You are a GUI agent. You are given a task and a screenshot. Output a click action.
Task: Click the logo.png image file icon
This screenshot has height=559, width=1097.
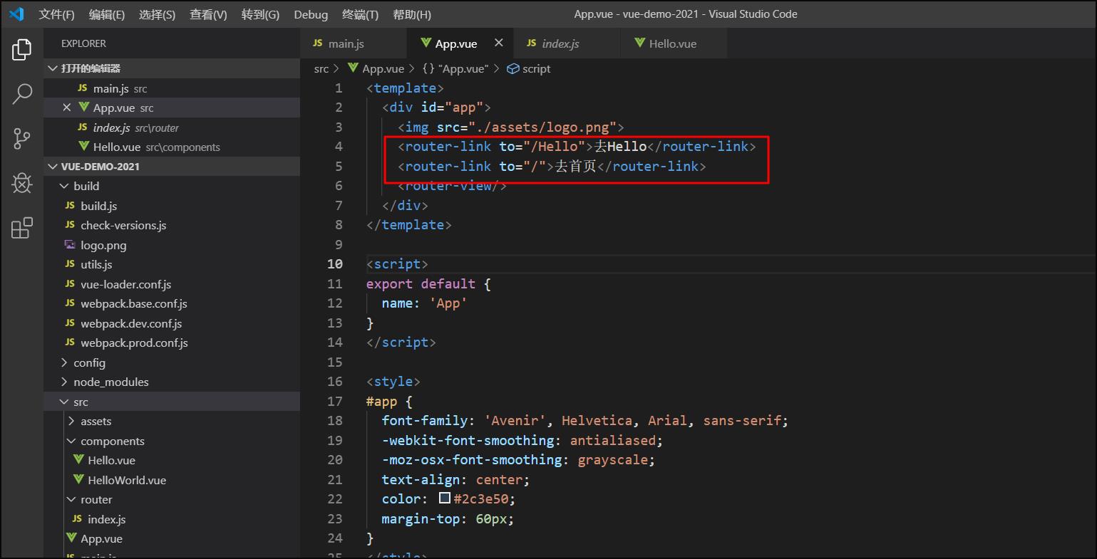pyautogui.click(x=69, y=245)
